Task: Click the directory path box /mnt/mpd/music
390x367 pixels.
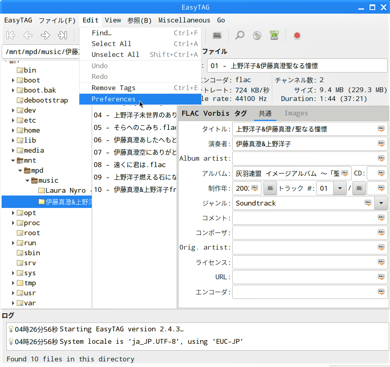Action: tap(41, 52)
